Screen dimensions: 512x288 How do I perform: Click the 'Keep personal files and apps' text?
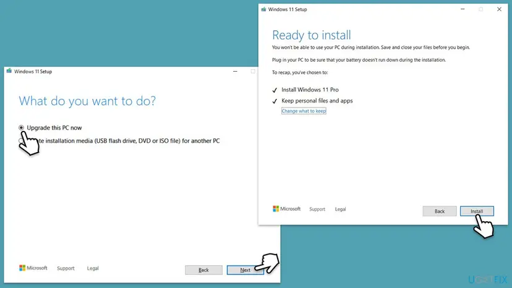pyautogui.click(x=317, y=101)
